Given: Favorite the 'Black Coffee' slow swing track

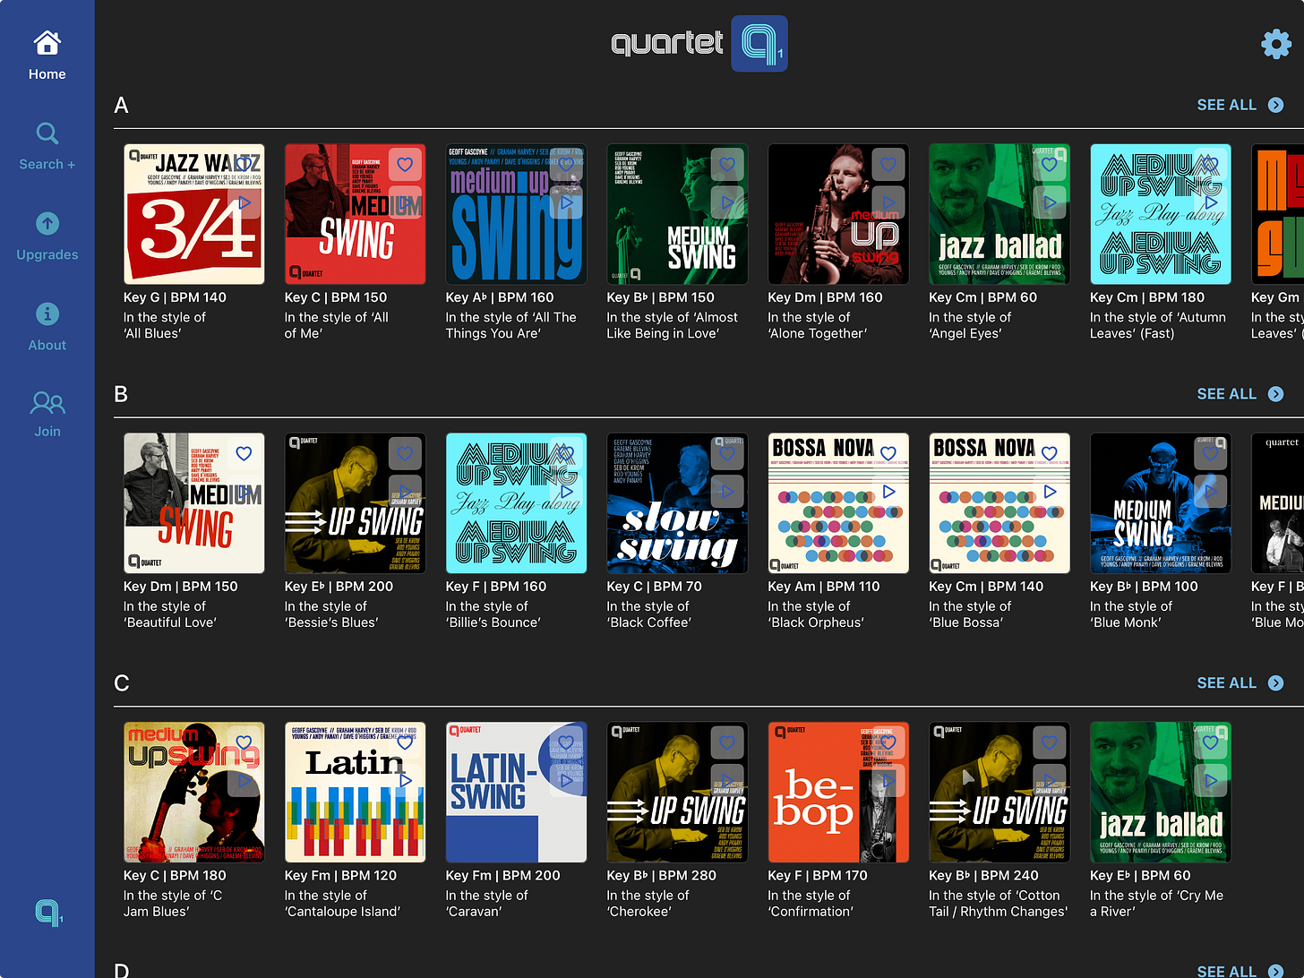Looking at the screenshot, I should coord(727,454).
